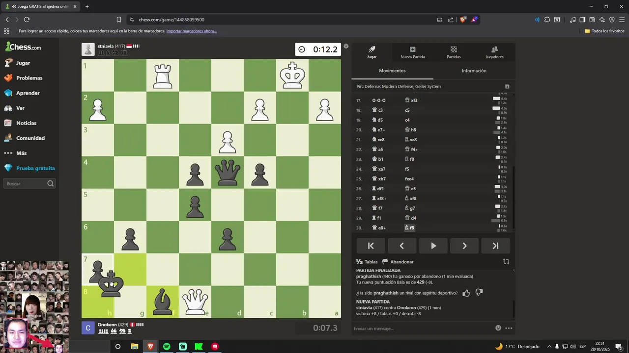Image resolution: width=629 pixels, height=353 pixels.
Task: Click the white queen on e-file
Action: pos(195,302)
